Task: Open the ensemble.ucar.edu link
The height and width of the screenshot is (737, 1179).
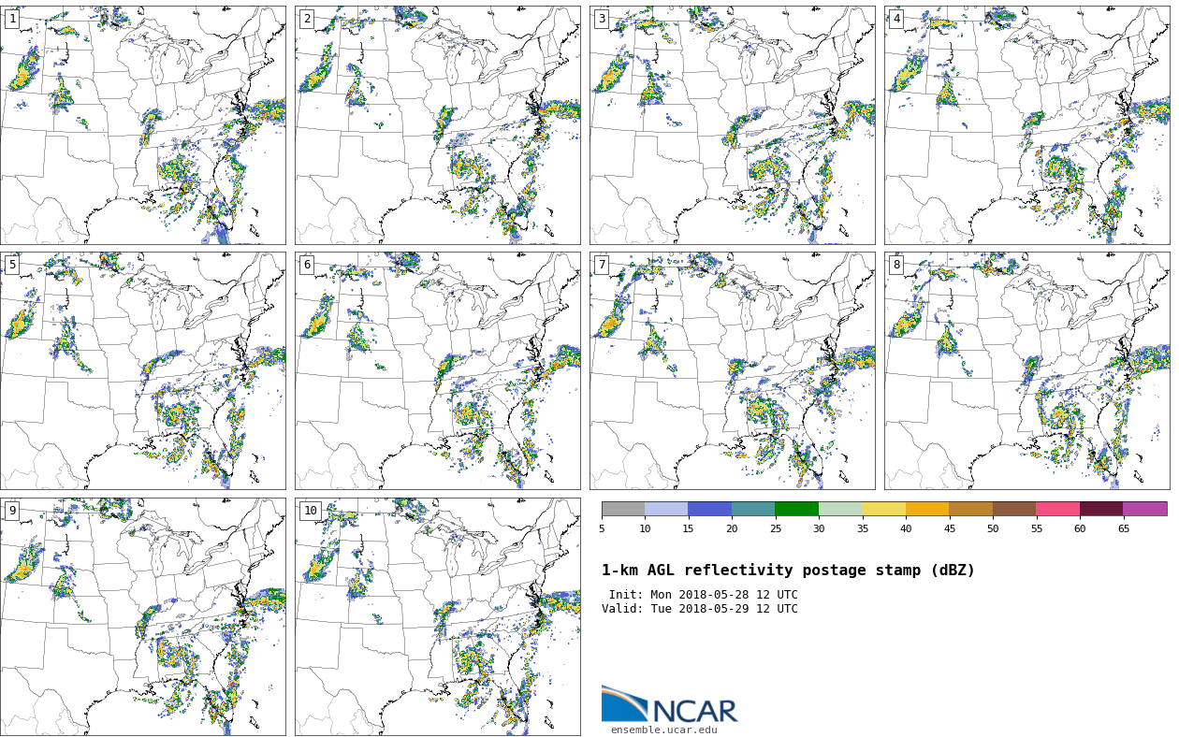Action: tap(663, 730)
